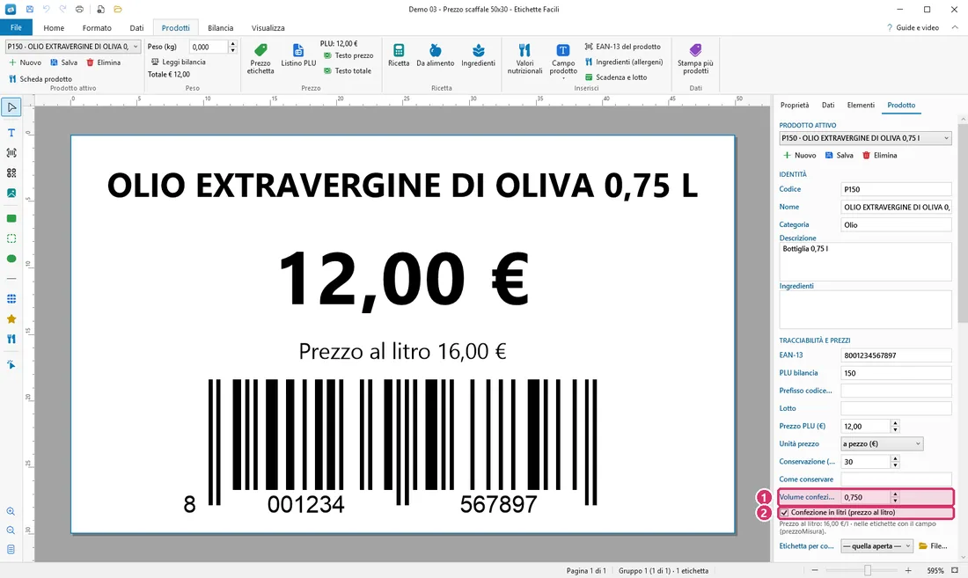968x578 pixels.
Task: Click Scheda prodotto button
Action: pos(40,79)
